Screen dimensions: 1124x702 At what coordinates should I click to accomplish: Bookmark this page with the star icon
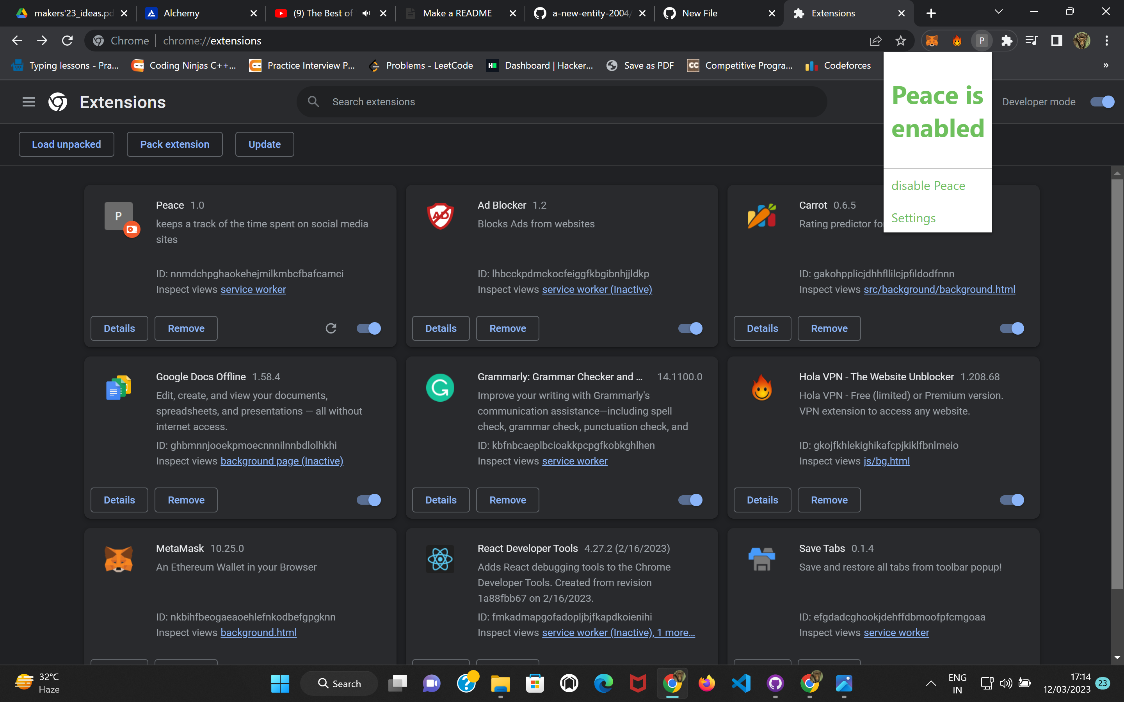click(x=901, y=41)
